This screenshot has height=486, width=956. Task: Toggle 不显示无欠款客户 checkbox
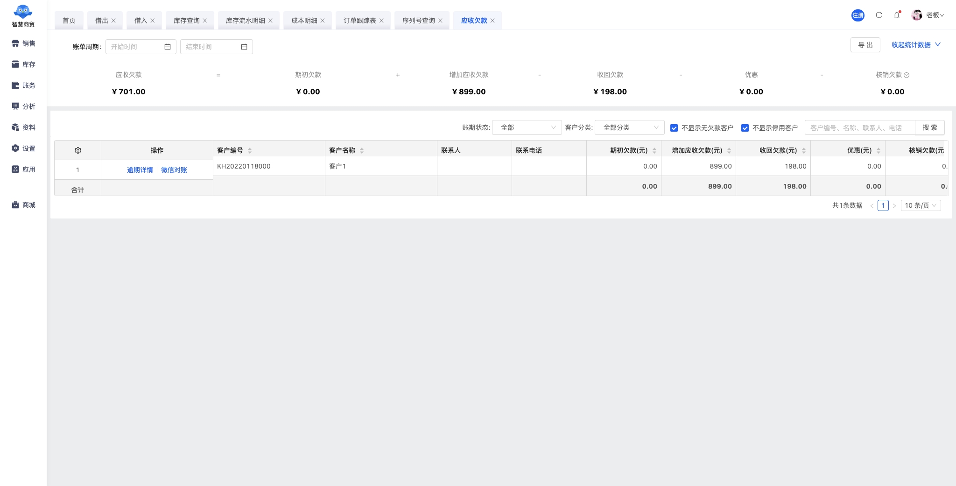pyautogui.click(x=674, y=128)
